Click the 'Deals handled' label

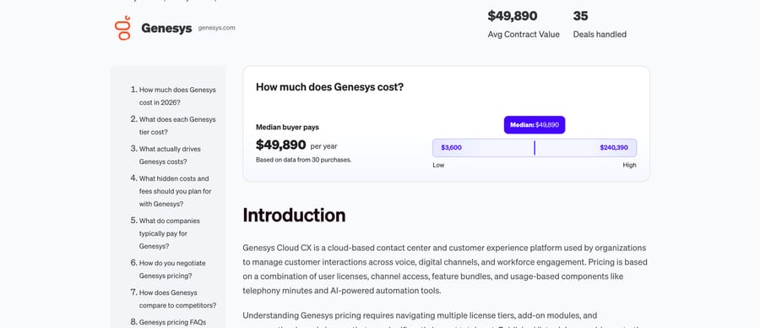pos(600,35)
